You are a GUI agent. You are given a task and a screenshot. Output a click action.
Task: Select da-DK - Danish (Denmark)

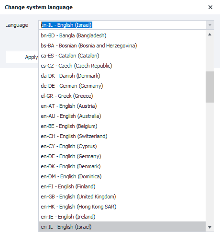tap(122, 76)
